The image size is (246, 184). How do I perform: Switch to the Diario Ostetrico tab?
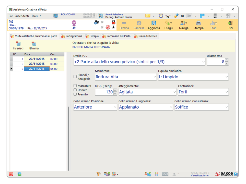pyautogui.click(x=145, y=36)
